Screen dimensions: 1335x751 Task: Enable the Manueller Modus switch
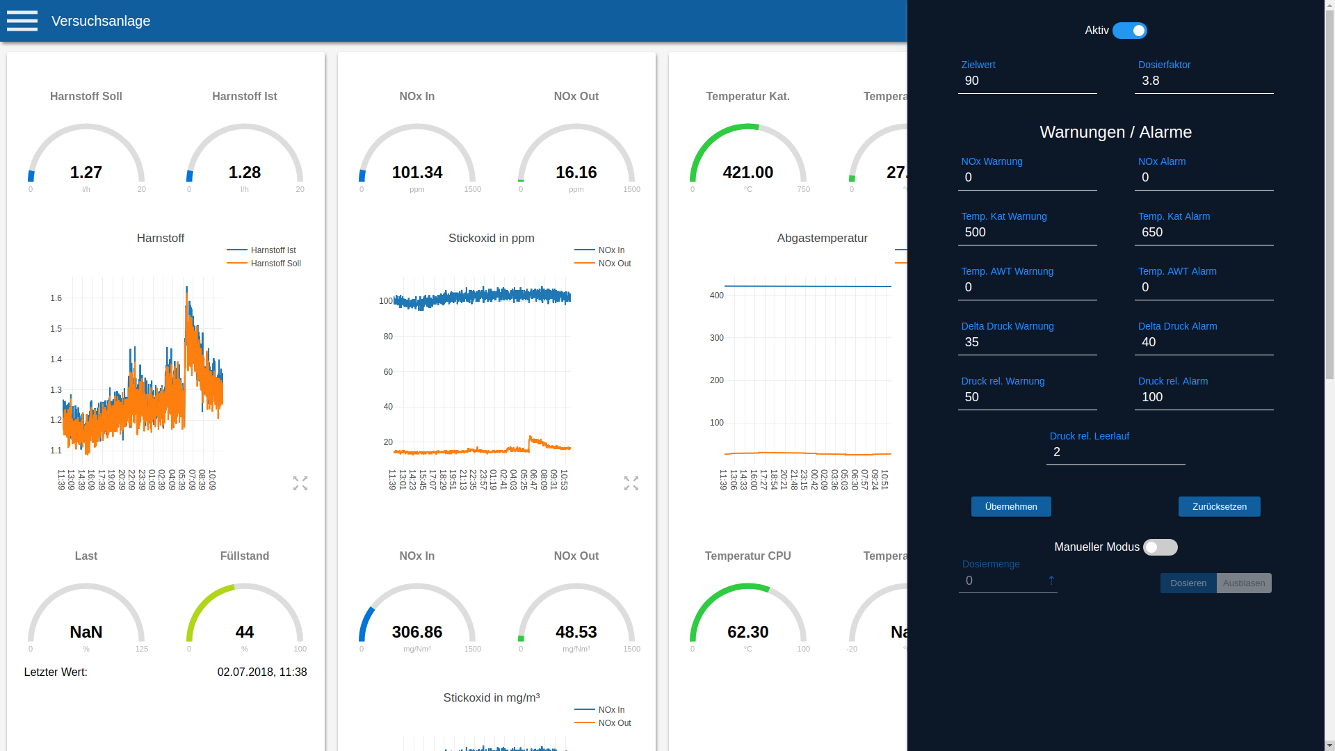(1160, 547)
